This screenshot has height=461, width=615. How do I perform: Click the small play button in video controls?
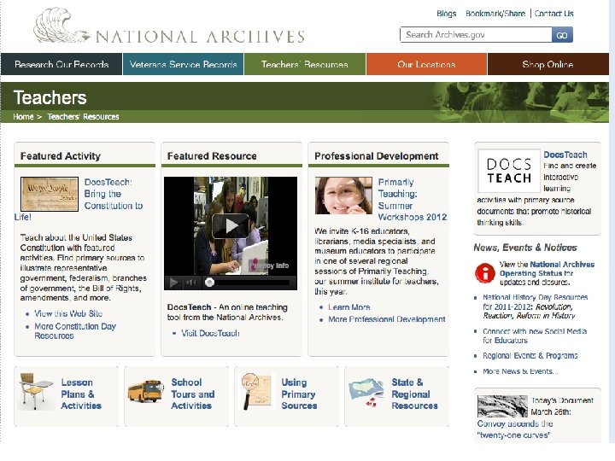tap(173, 283)
